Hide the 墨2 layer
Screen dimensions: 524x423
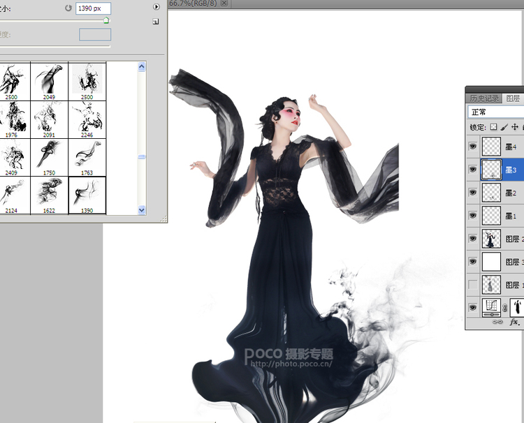pyautogui.click(x=472, y=192)
